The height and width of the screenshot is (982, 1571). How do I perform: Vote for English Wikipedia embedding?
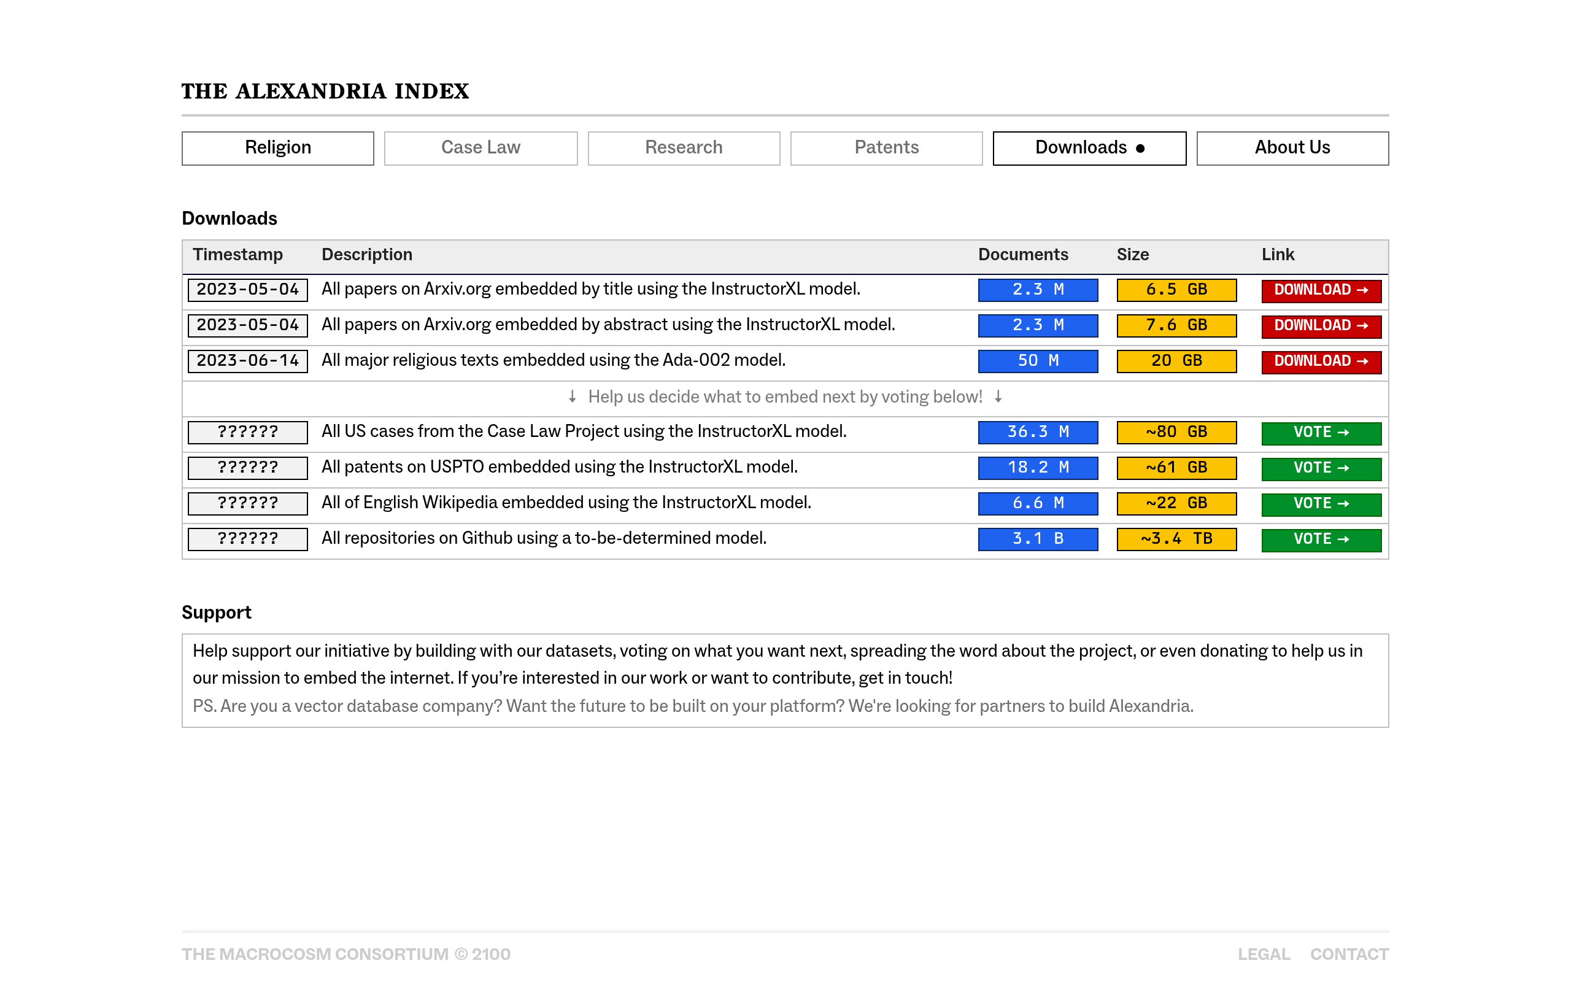pyautogui.click(x=1321, y=505)
